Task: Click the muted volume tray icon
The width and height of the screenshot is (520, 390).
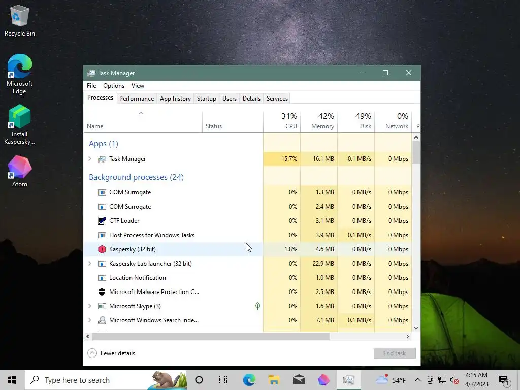Action: 454,380
